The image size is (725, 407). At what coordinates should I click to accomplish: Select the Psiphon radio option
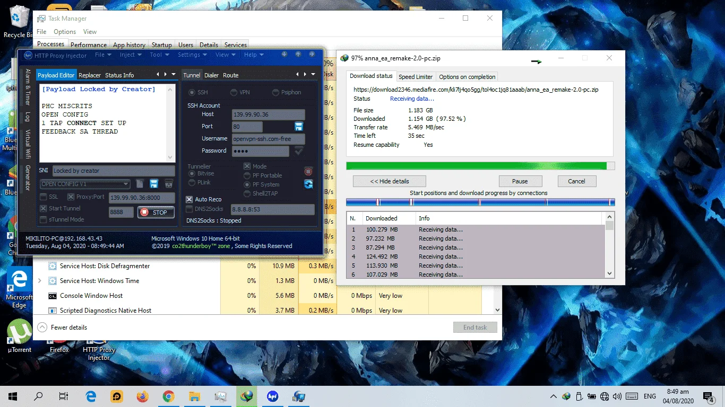pyautogui.click(x=287, y=92)
